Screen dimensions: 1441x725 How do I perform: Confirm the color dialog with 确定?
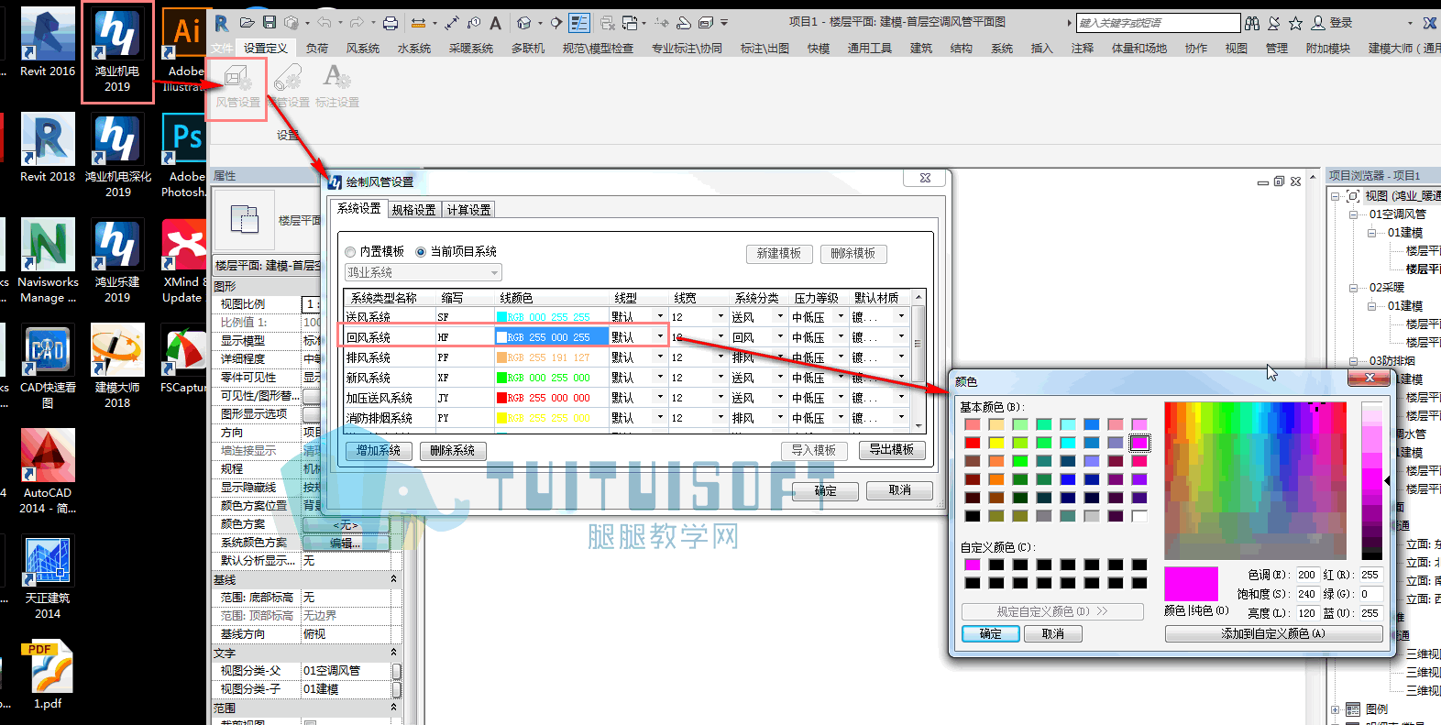click(990, 633)
